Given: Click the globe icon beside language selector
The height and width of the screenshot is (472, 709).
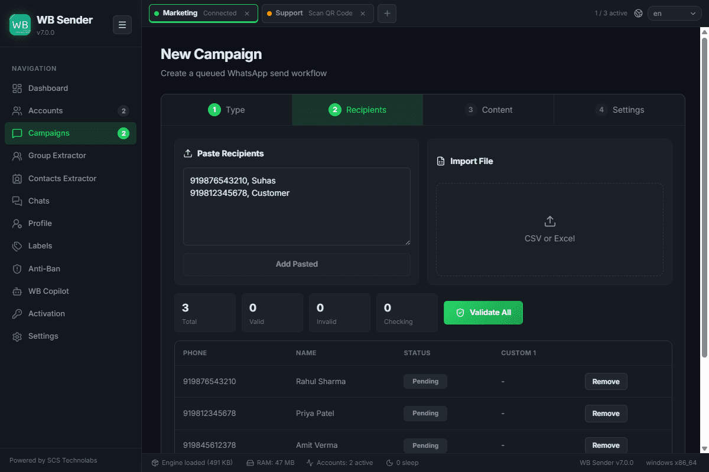Looking at the screenshot, I should 638,13.
